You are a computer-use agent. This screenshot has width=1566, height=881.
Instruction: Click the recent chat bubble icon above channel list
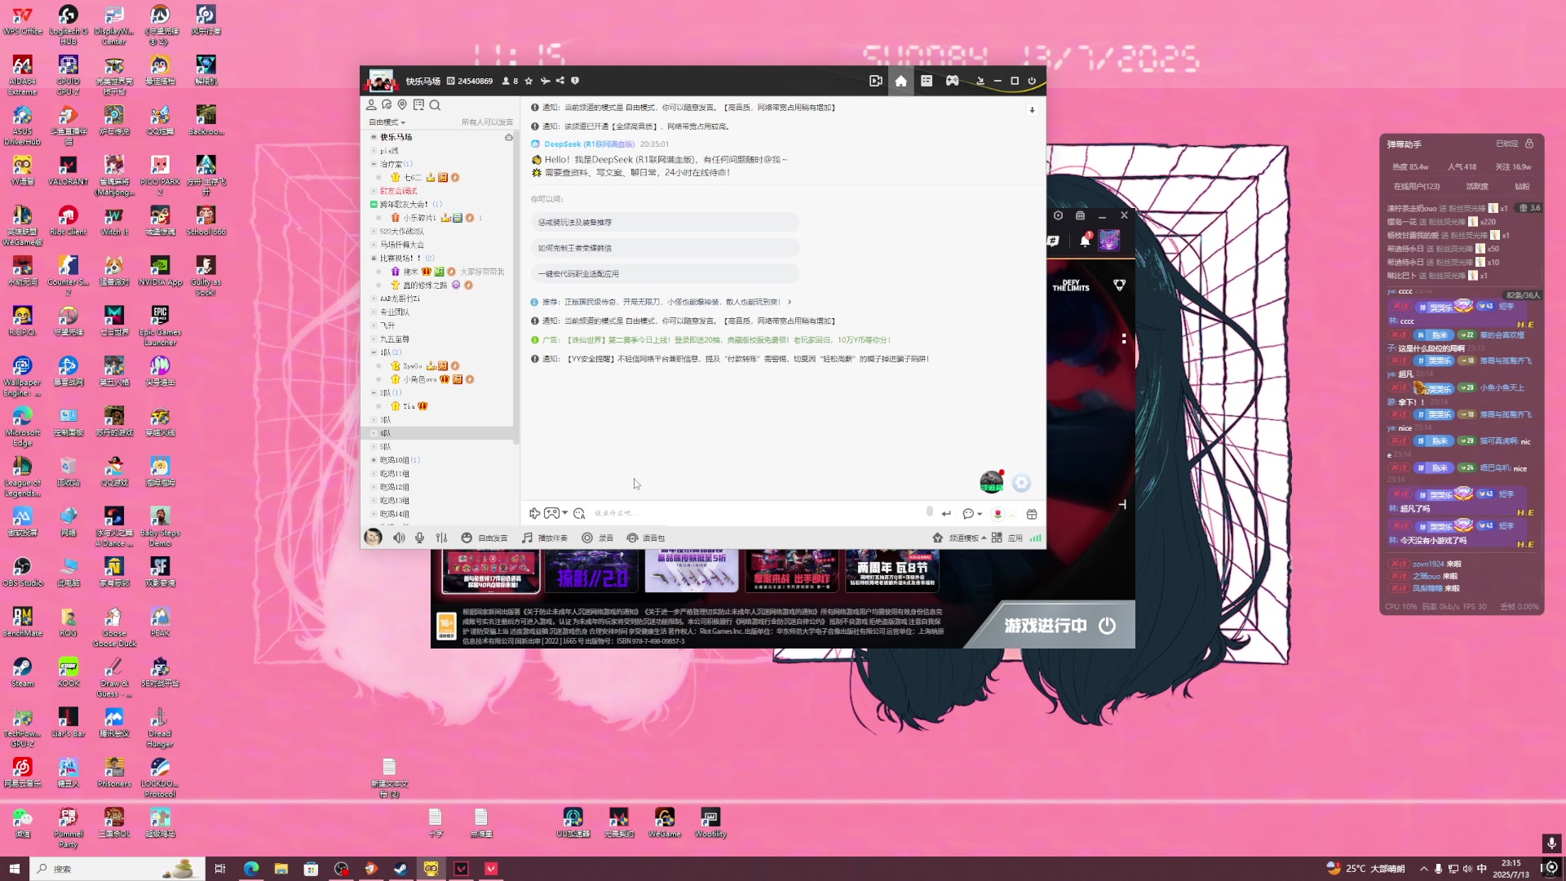tap(387, 104)
